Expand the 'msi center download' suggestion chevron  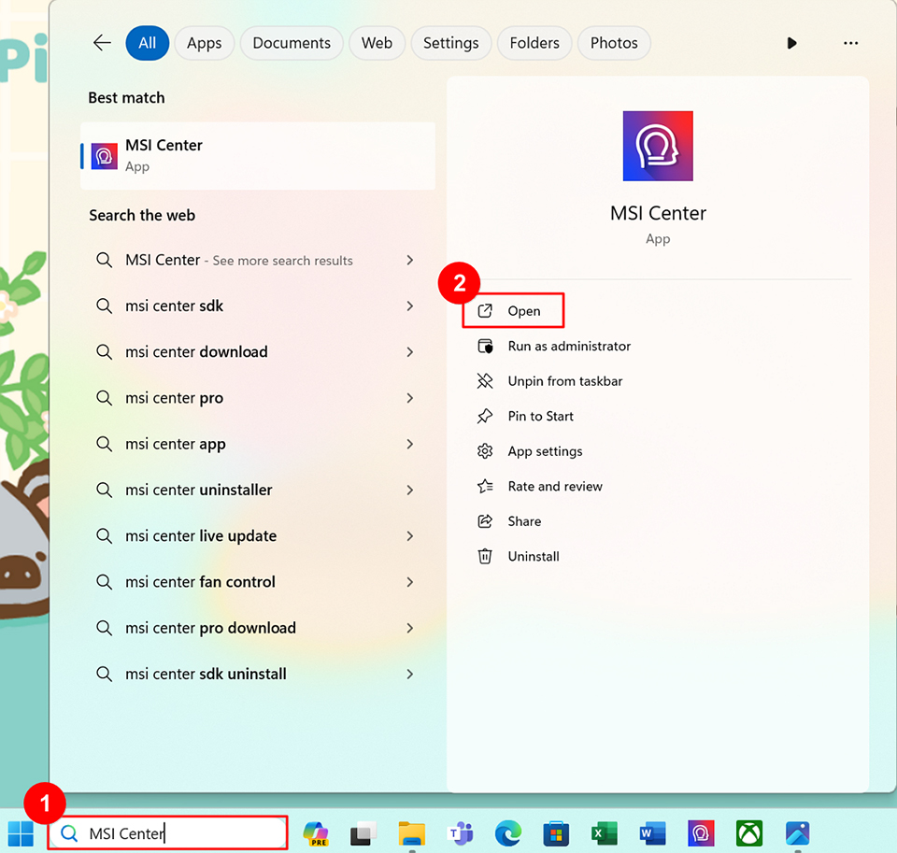409,352
